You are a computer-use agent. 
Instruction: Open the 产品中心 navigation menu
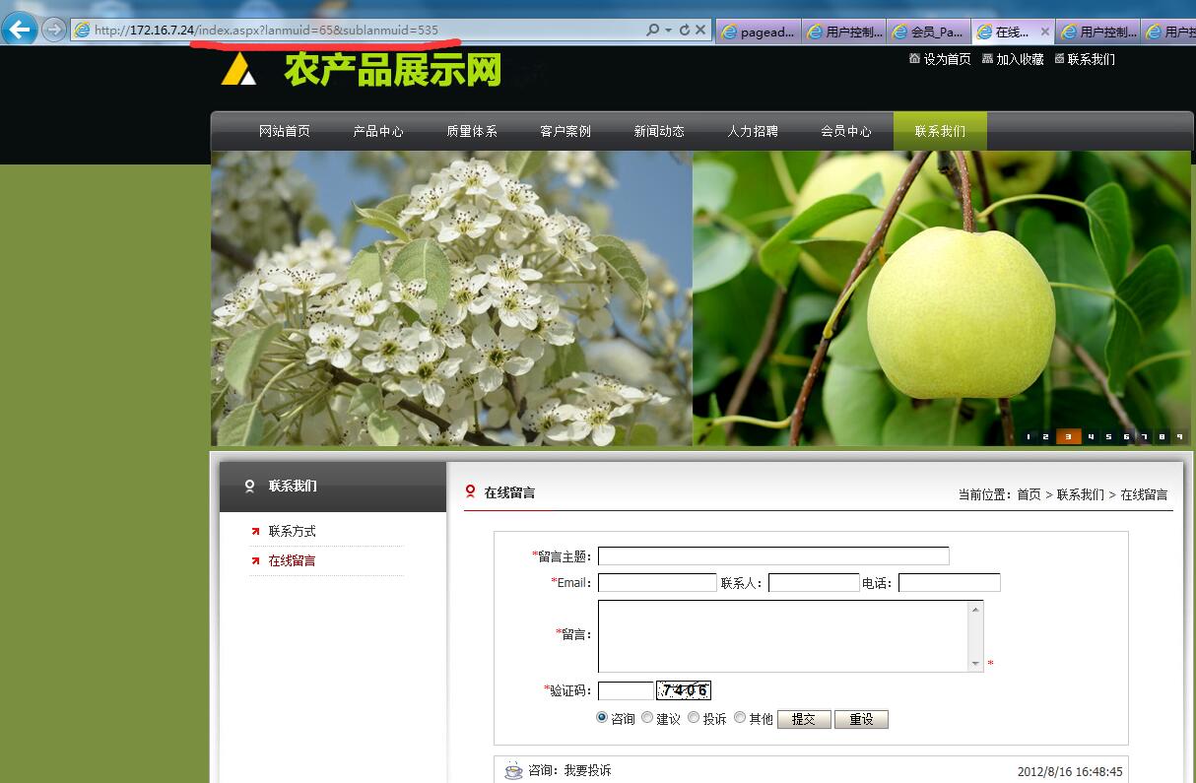coord(378,131)
